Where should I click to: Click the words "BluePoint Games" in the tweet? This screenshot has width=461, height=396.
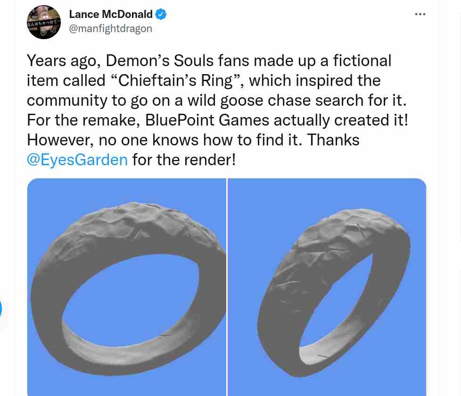point(207,120)
